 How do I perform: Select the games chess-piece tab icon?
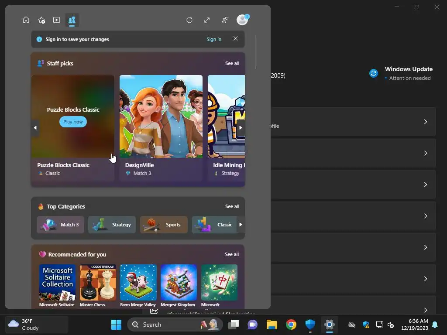coord(72,20)
